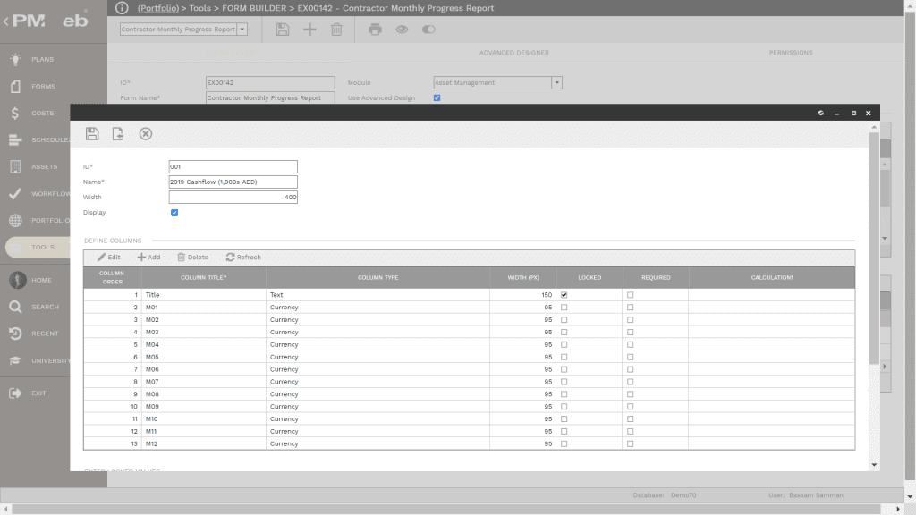Switch to the Advanced Designer tab
This screenshot has height=515, width=916.
pos(514,53)
